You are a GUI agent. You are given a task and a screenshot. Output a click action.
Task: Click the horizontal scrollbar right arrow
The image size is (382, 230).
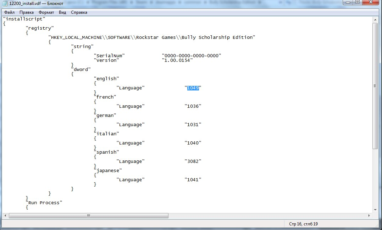[369, 216]
